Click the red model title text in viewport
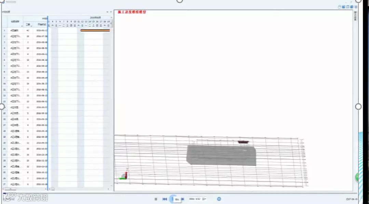 [x=132, y=12]
